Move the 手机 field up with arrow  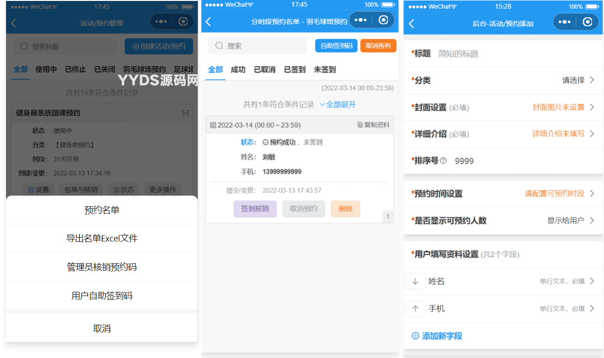[x=415, y=309]
